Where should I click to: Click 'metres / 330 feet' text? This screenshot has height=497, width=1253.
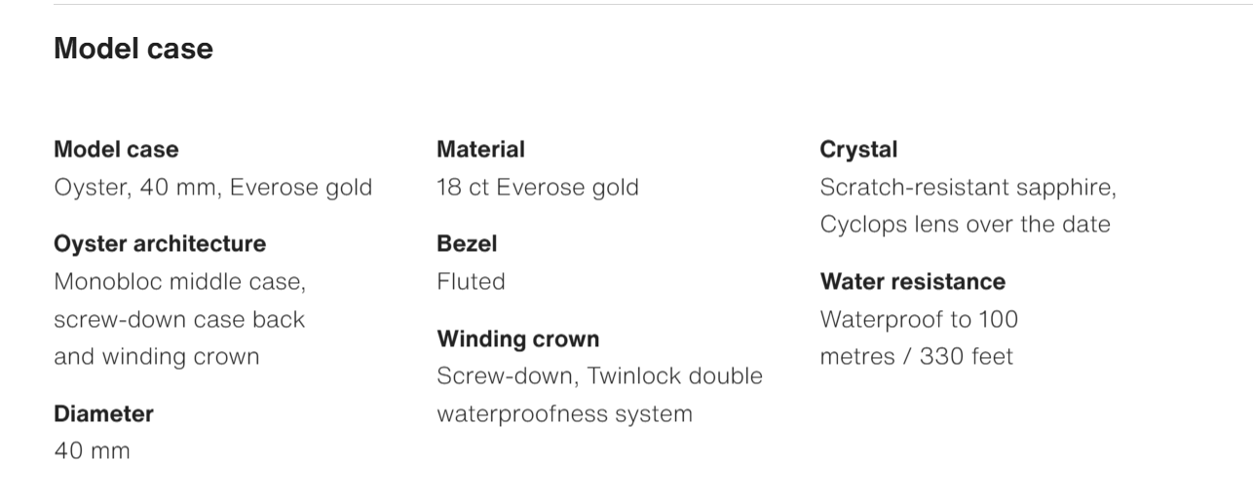pyautogui.click(x=917, y=356)
